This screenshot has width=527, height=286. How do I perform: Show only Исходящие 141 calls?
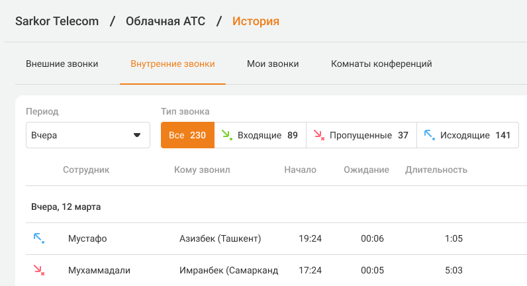[x=467, y=135]
